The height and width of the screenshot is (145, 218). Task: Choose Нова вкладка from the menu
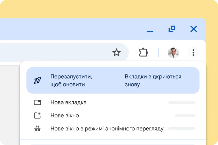[69, 102]
